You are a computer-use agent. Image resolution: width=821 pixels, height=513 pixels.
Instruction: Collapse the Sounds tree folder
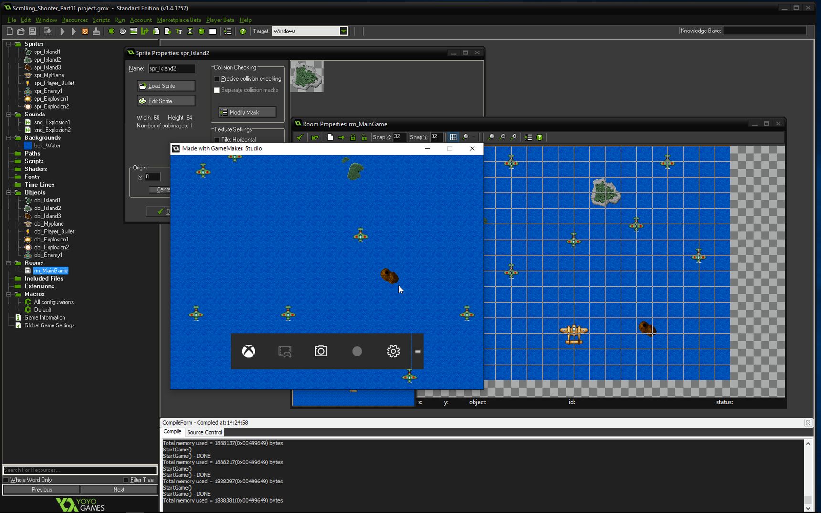point(9,115)
